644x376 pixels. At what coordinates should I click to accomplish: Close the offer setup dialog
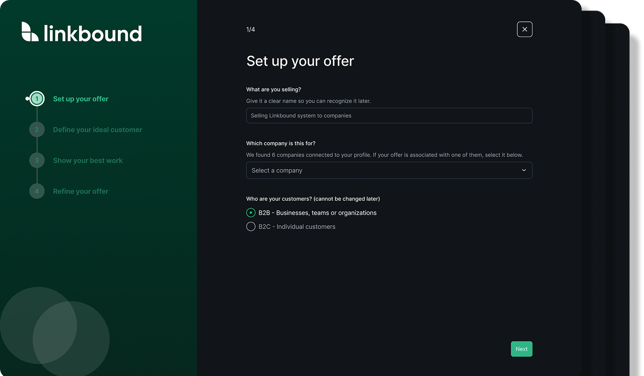point(524,29)
